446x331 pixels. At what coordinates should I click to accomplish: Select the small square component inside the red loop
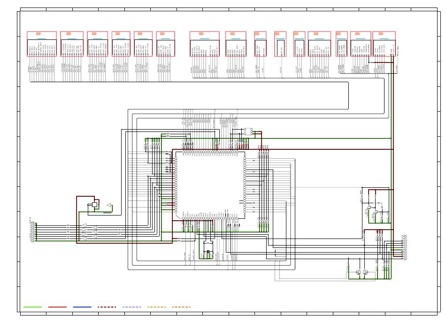[x=95, y=204]
